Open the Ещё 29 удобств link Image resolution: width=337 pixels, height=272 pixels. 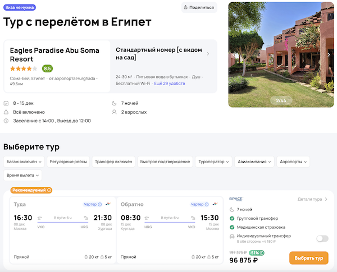170,83
